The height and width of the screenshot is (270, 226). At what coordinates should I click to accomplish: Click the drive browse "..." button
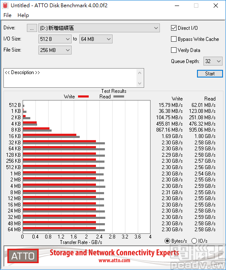click(32, 28)
